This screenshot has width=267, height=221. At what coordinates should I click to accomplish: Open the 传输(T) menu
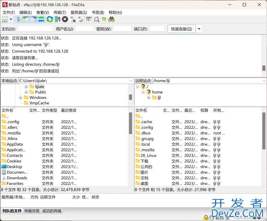tap(60, 12)
